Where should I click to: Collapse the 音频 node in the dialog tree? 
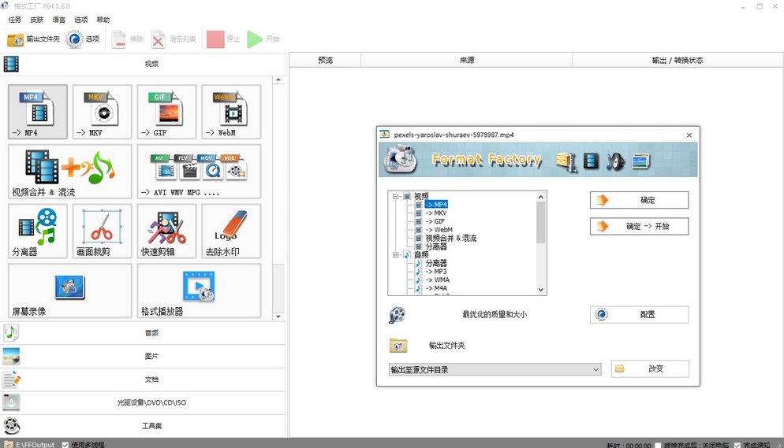395,255
